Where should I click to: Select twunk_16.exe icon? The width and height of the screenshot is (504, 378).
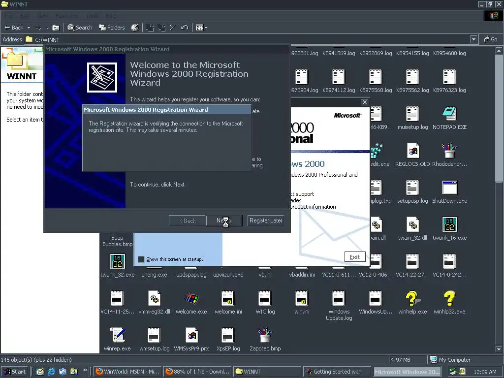[x=449, y=224]
